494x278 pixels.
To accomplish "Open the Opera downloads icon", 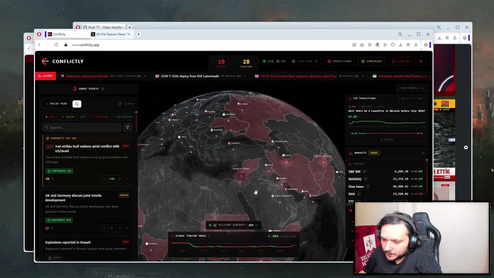I will tap(401, 45).
